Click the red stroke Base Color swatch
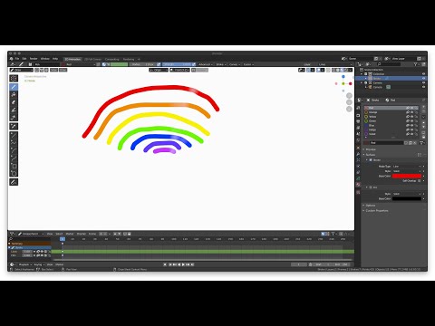This screenshot has width=435, height=326. click(x=407, y=176)
